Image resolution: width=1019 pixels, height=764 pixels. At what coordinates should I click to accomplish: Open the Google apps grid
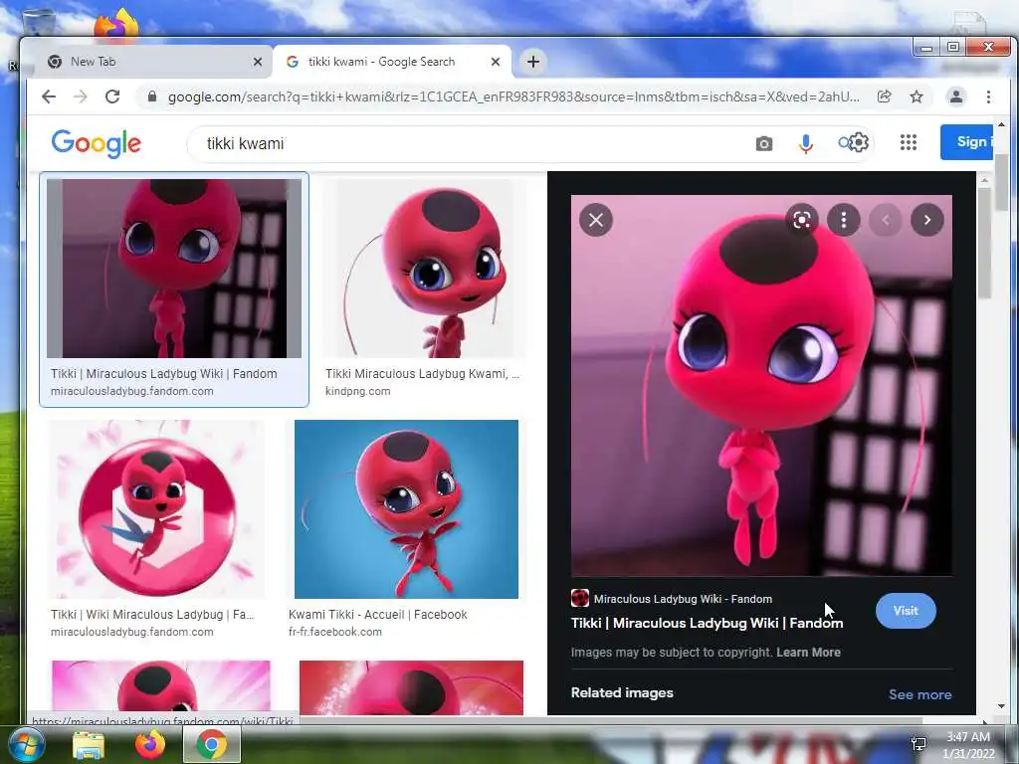pos(909,142)
